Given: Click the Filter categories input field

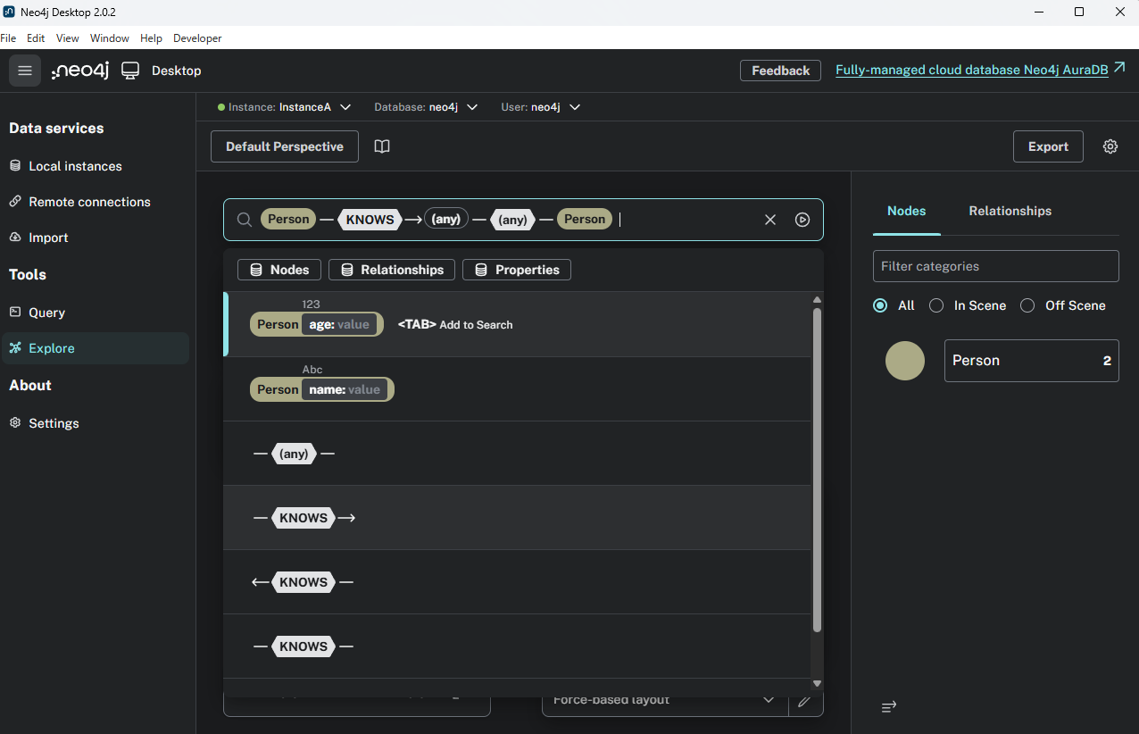Looking at the screenshot, I should (x=995, y=266).
